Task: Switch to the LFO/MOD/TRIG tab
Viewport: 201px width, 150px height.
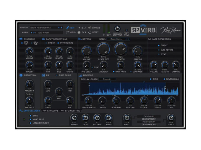Action: (71, 111)
